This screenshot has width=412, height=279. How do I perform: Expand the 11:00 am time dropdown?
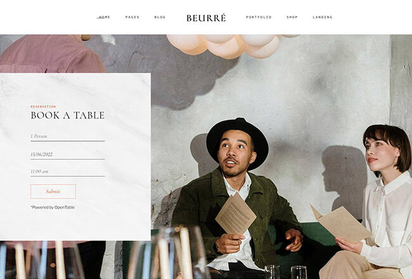[x=68, y=172]
